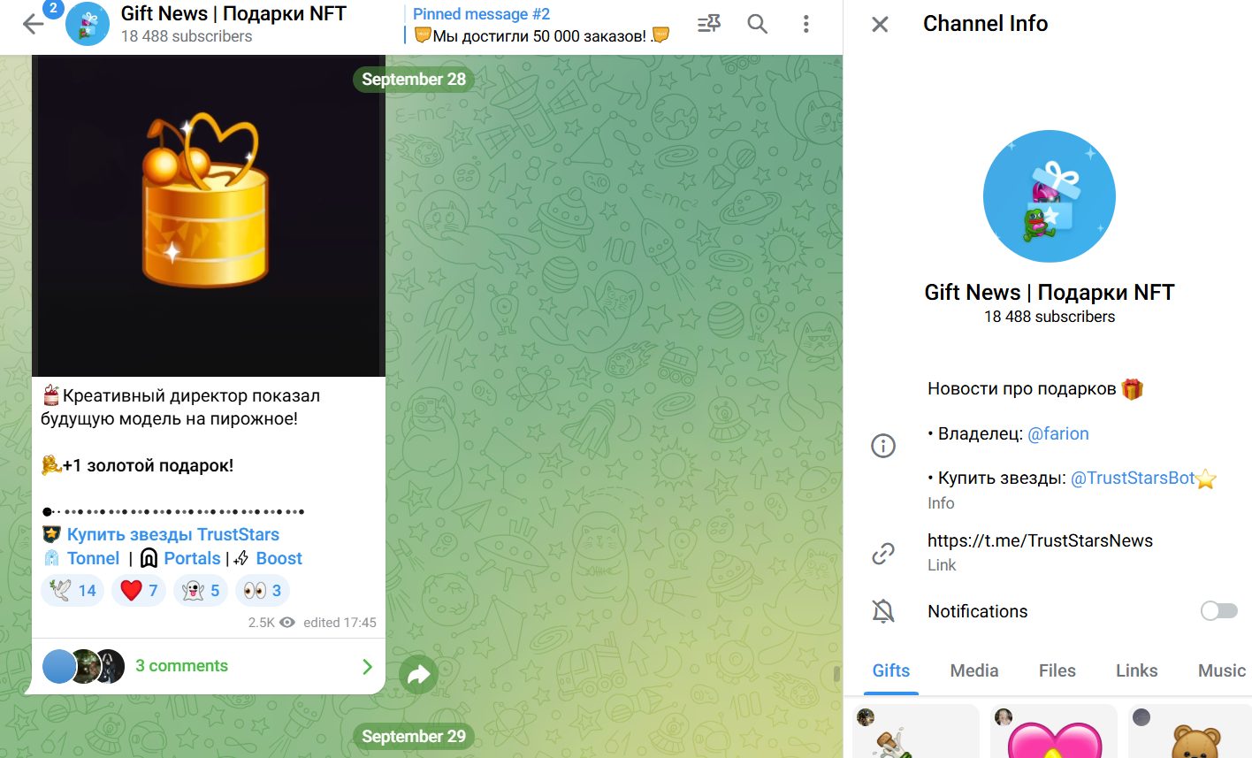Click the September 28 date badge
The width and height of the screenshot is (1252, 758).
414,79
